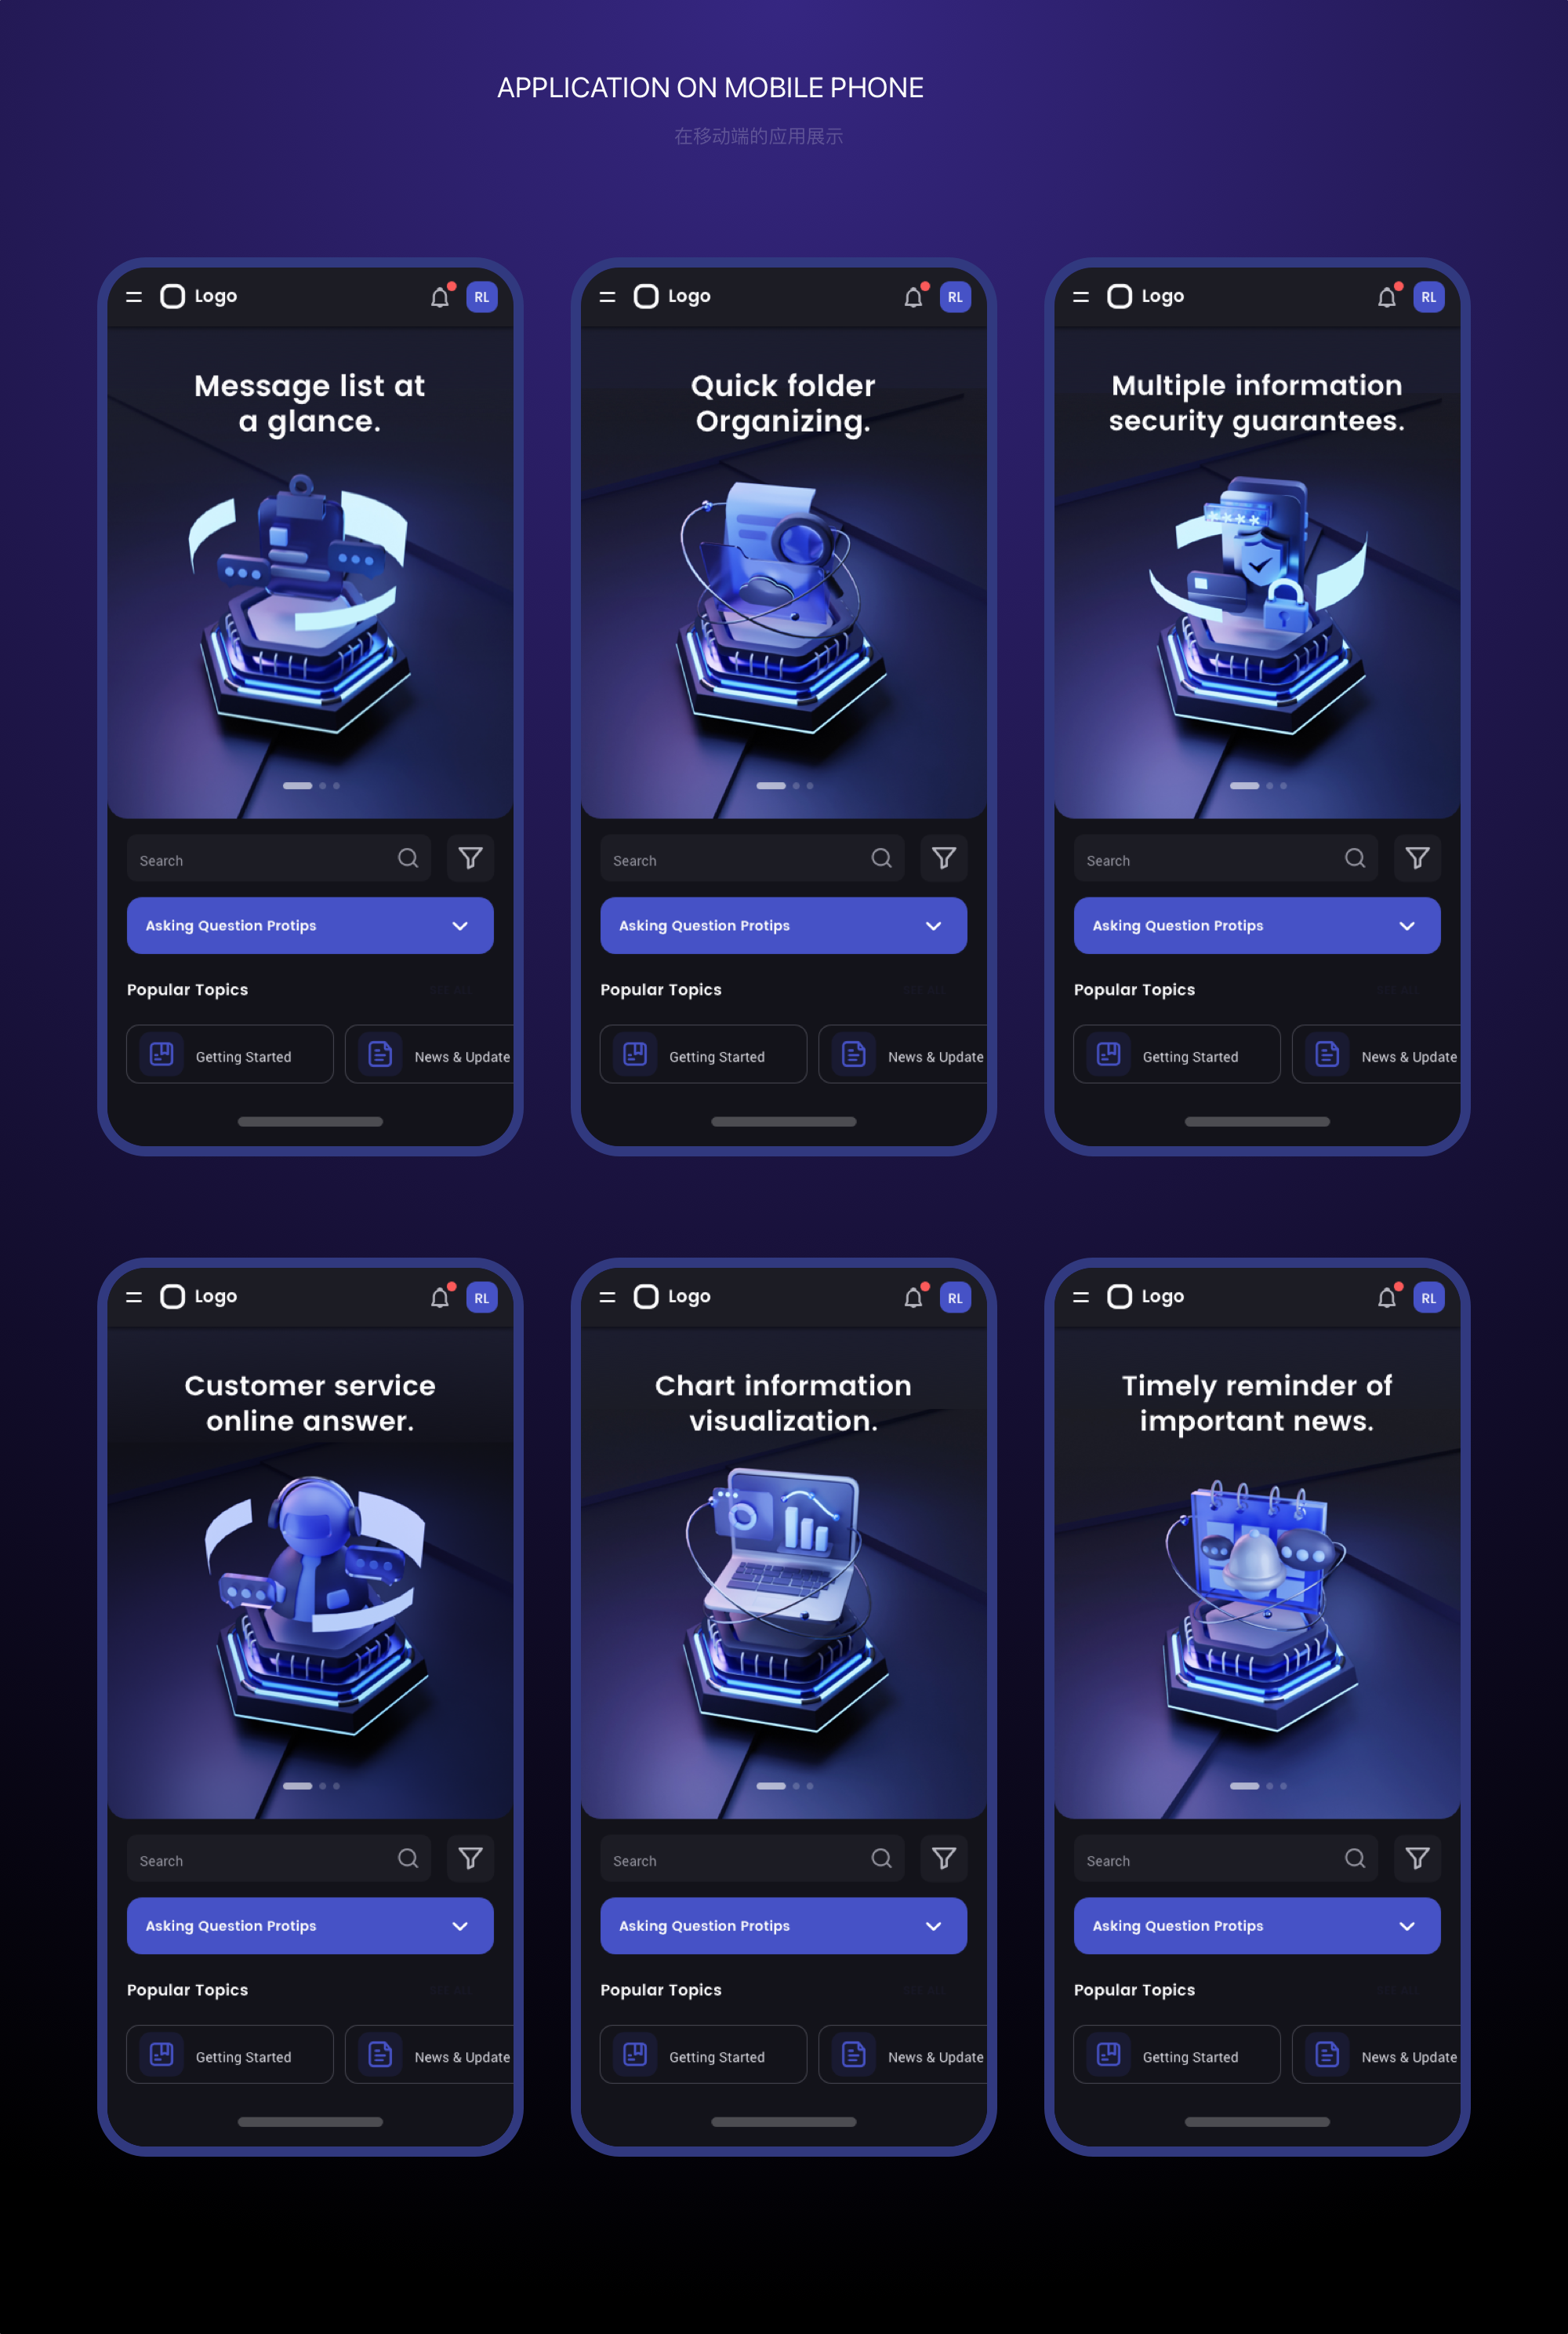This screenshot has height=2334, width=1568.
Task: Tap search magnifier on Chart information phone
Action: 881,1858
